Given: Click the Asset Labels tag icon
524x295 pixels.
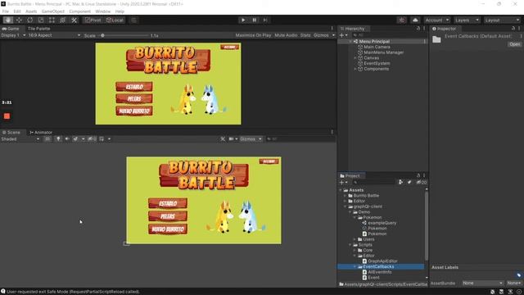Looking at the screenshot, I should [518, 275].
